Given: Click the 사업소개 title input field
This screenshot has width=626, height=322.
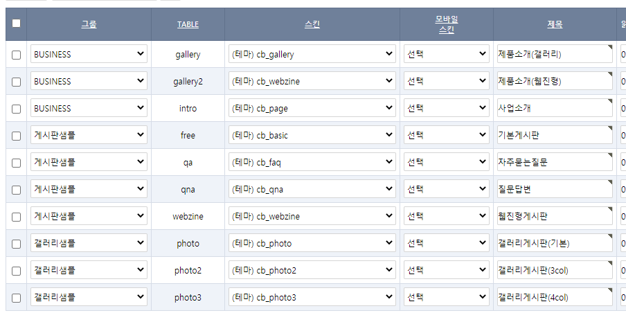Looking at the screenshot, I should click(554, 109).
